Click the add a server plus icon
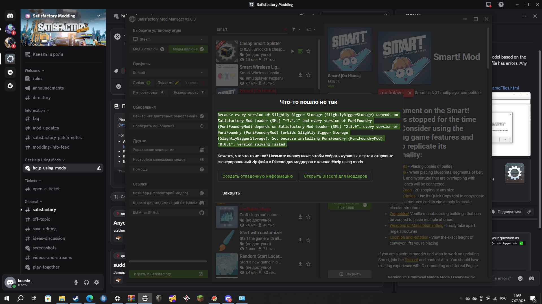542x304 pixels. [10, 72]
